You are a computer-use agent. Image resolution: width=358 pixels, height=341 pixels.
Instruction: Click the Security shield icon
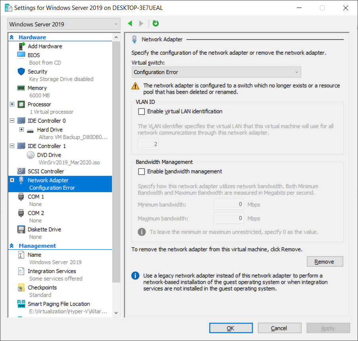[21, 71]
